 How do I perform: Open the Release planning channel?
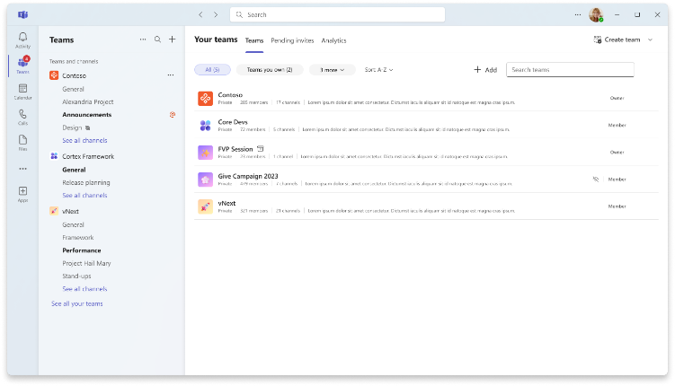pyautogui.click(x=86, y=183)
